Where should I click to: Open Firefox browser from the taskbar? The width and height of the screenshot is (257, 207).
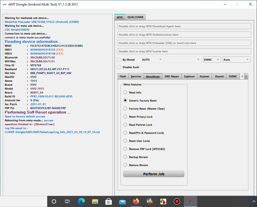coord(136,201)
